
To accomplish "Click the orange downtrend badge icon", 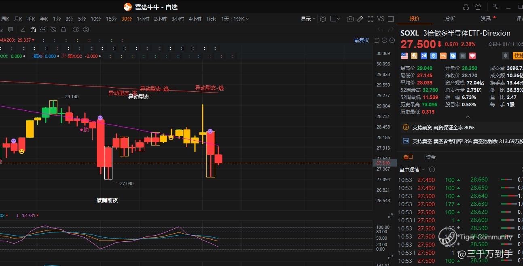I will click(443, 56).
